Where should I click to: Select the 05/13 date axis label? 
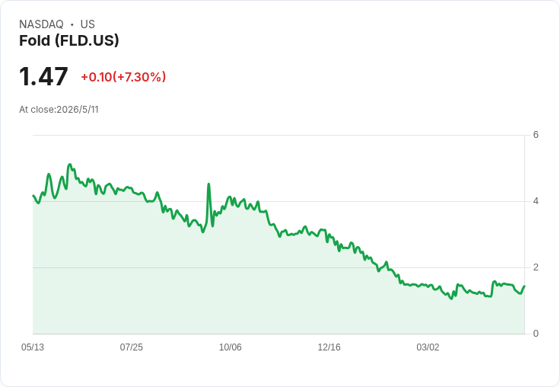click(33, 347)
